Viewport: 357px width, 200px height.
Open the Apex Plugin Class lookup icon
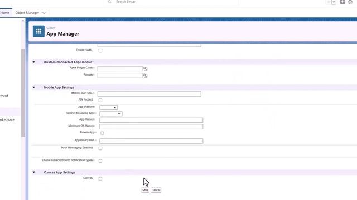[x=145, y=68]
